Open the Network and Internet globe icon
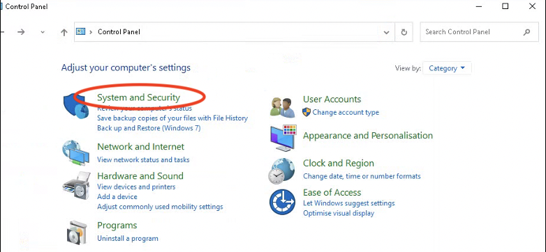 75,153
